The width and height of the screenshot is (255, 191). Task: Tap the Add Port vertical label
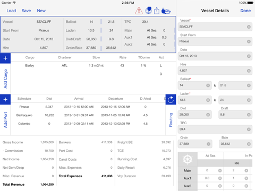[x=5, y=120]
